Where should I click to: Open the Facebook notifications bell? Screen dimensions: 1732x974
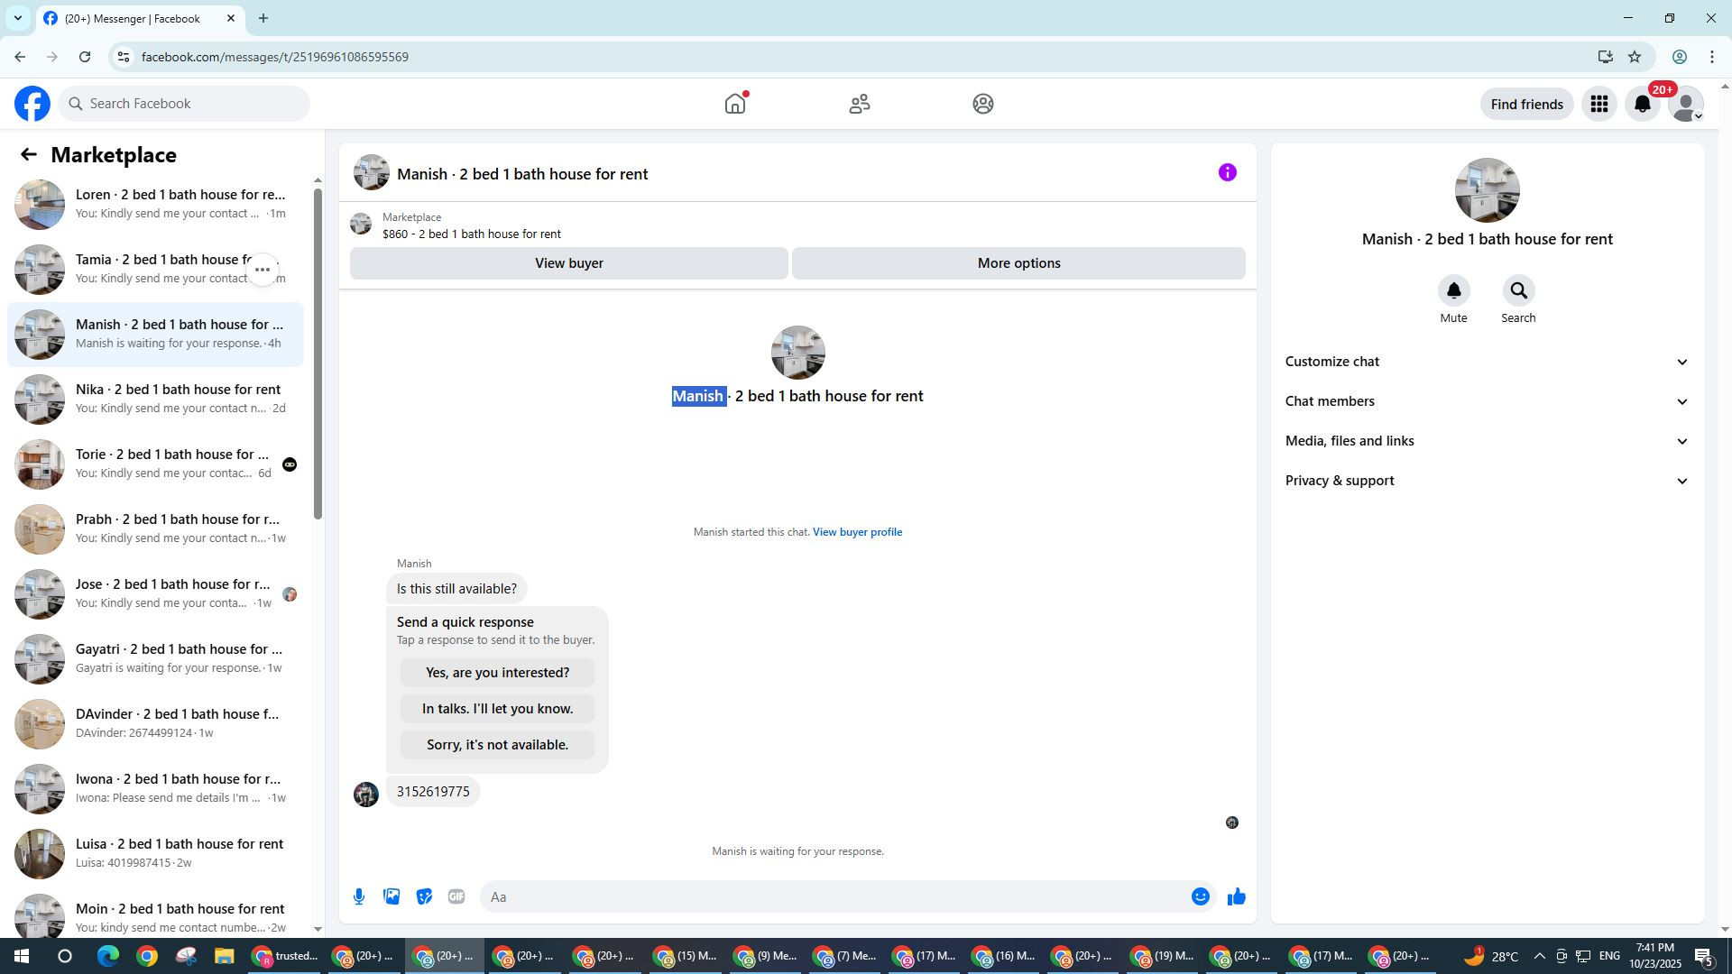(1643, 105)
